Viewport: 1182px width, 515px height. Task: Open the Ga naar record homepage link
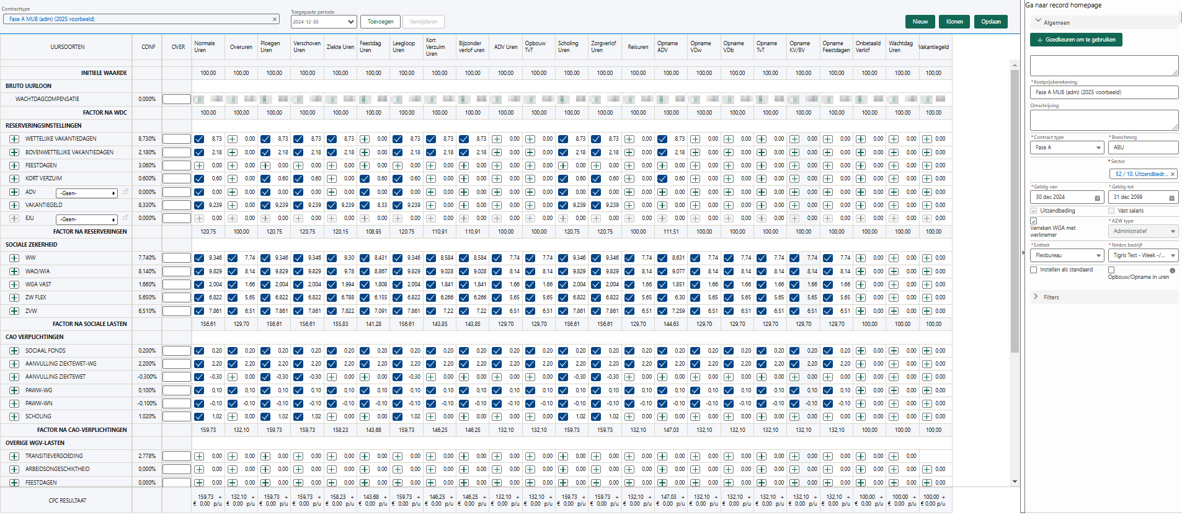click(1064, 5)
